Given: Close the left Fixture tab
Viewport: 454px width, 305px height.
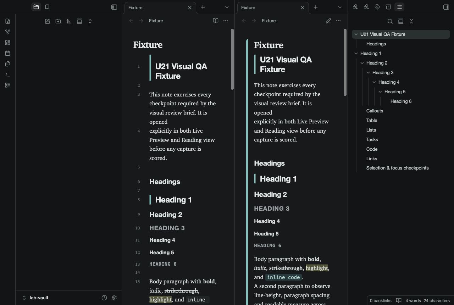Looking at the screenshot, I should coord(190,7).
